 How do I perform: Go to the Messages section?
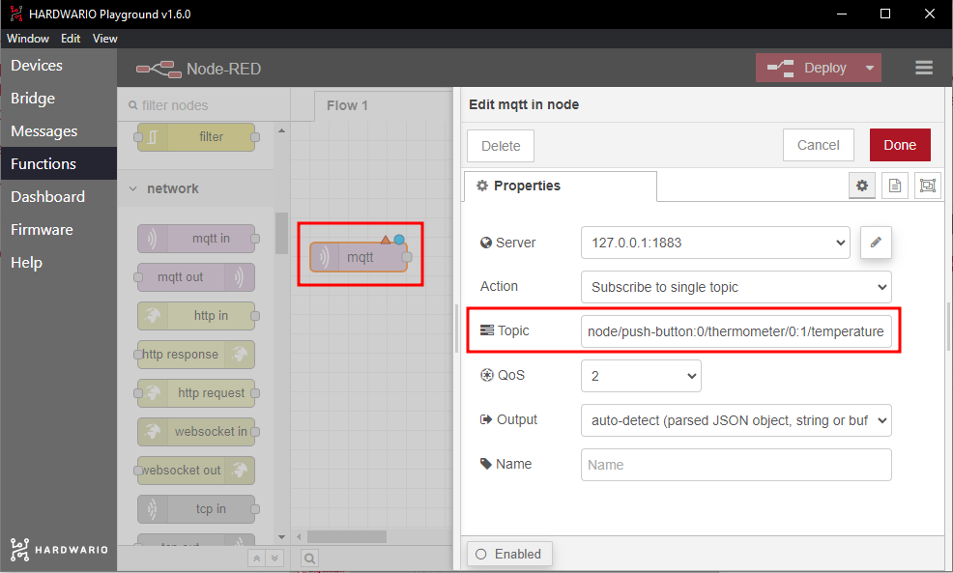click(58, 130)
